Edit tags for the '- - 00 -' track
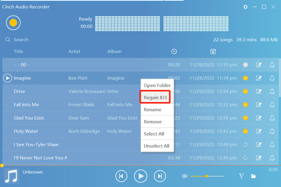This screenshot has height=187, width=281. (x=259, y=65)
